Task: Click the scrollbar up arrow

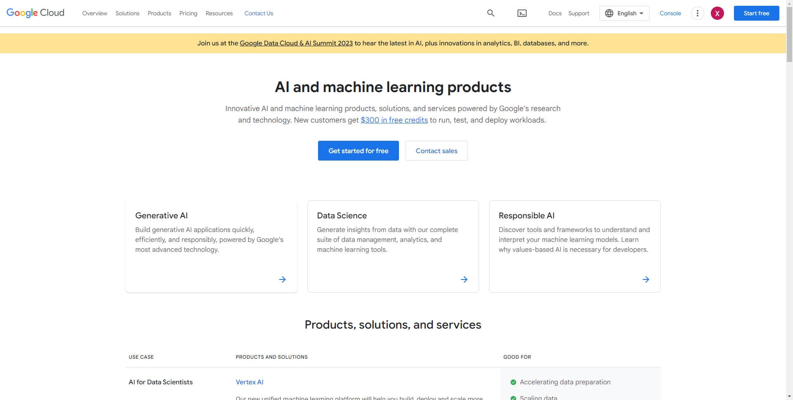Action: pyautogui.click(x=789, y=3)
